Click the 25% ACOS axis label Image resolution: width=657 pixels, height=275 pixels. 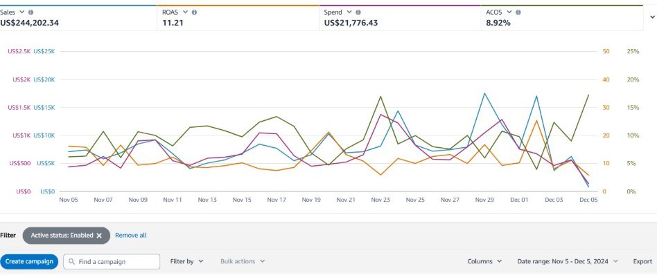pos(633,51)
